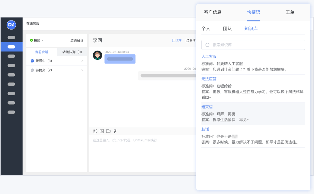Switch to the 工单 tab in right panel

point(290,12)
